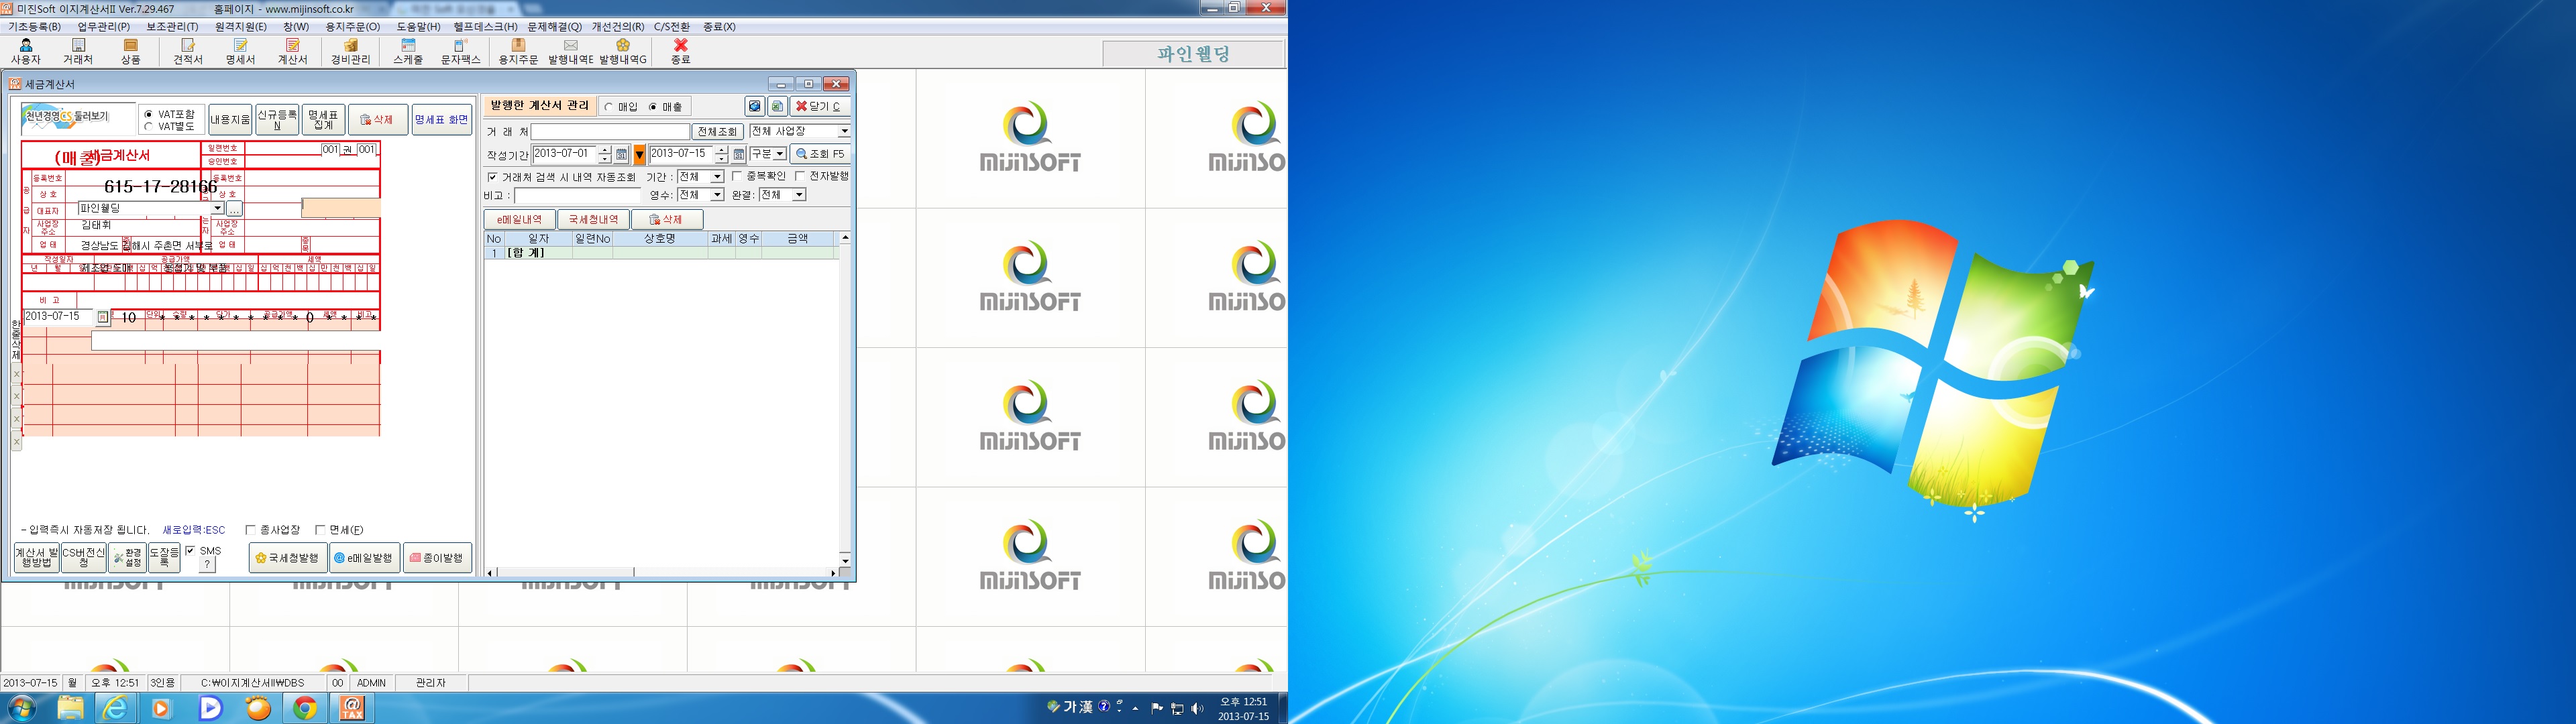Viewport: 2576px width, 724px height.
Task: Enable the 중복확인 checkbox
Action: (x=737, y=176)
